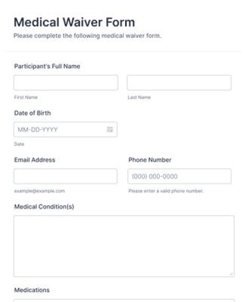
Task: Click the Last Name input field
Action: click(179, 83)
